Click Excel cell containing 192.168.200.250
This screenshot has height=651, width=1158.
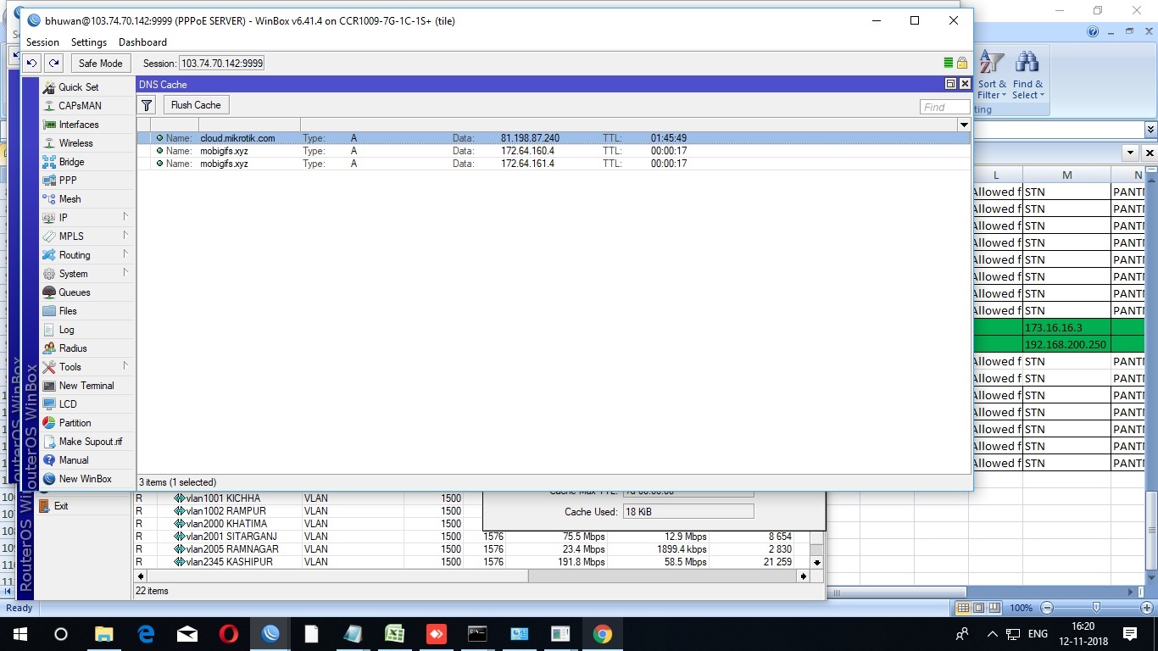(x=1066, y=344)
